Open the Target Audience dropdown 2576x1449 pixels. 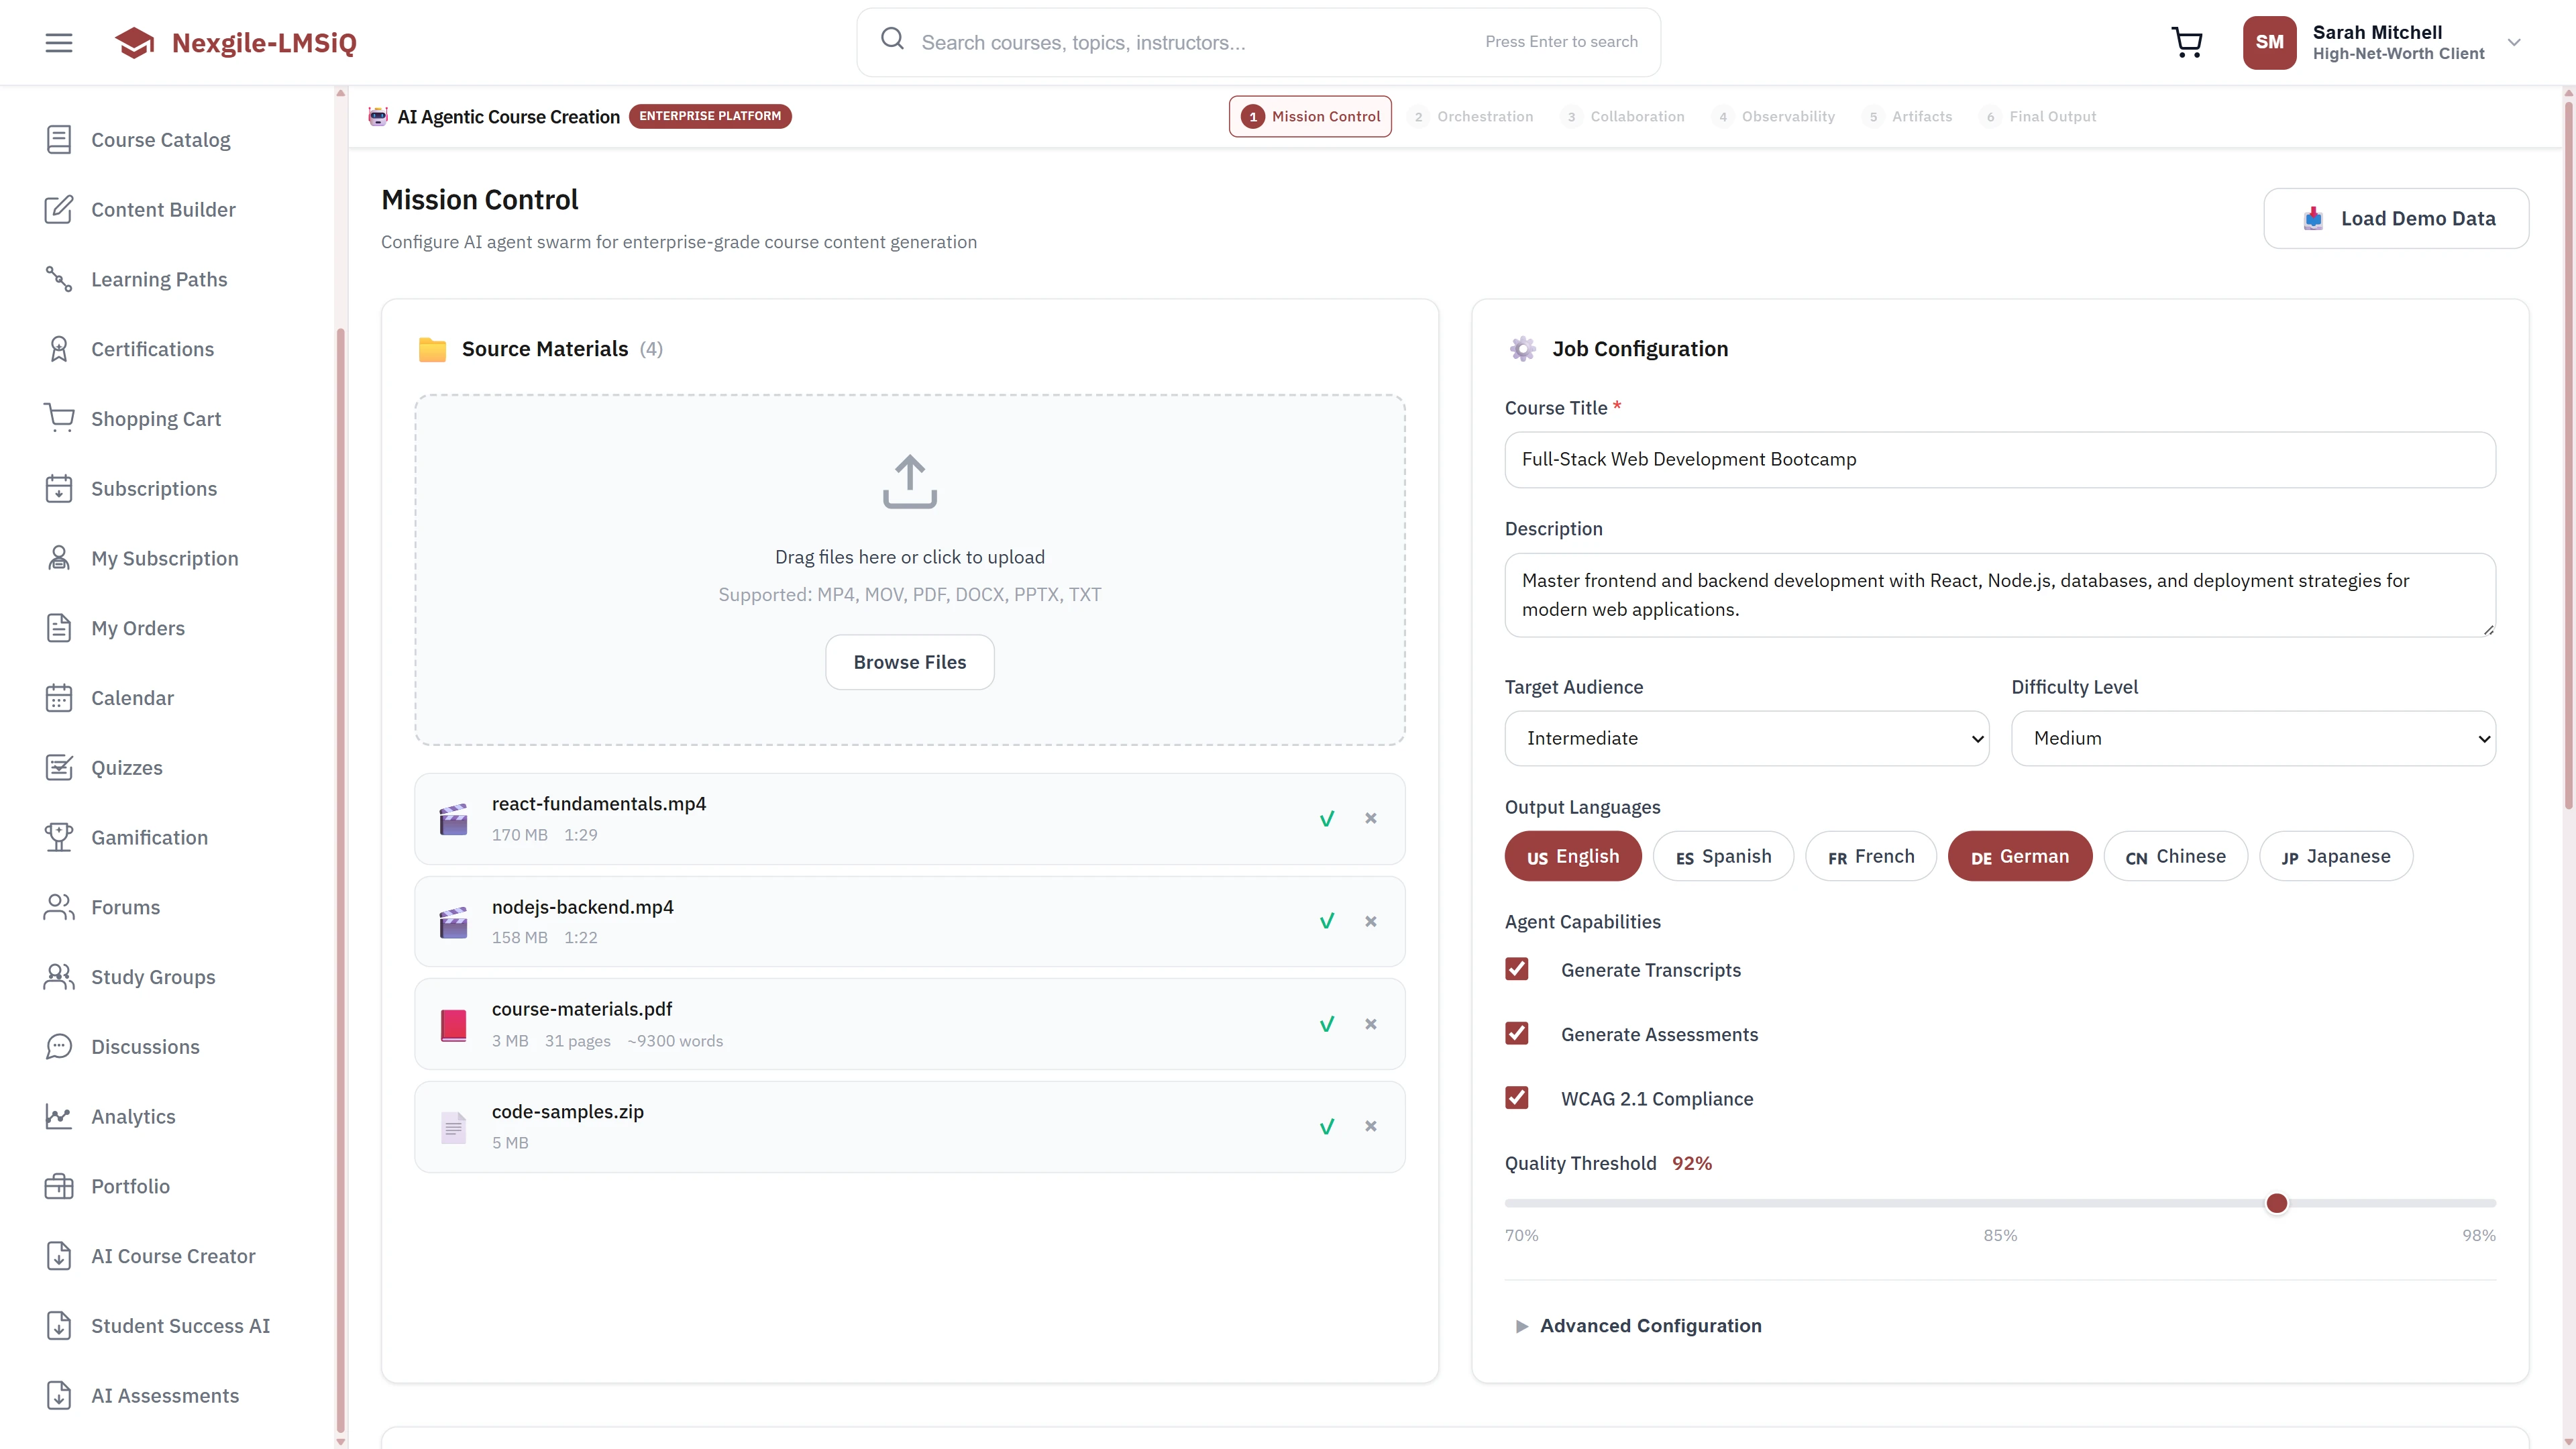(x=1746, y=738)
